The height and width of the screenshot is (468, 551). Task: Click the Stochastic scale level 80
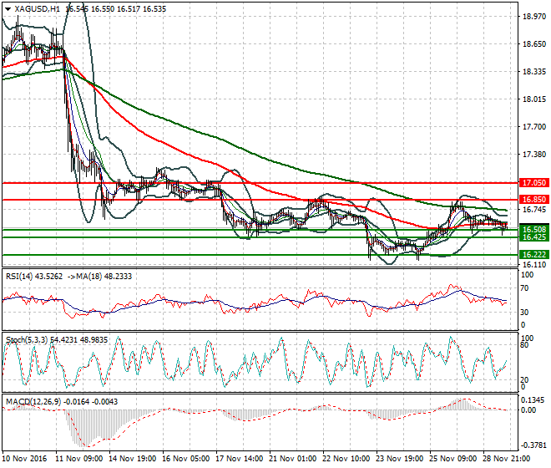(x=524, y=345)
